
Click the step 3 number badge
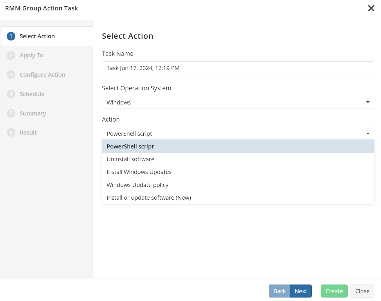point(11,75)
